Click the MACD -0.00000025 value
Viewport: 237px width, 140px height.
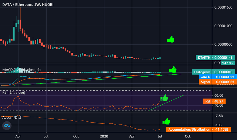(x=224, y=77)
